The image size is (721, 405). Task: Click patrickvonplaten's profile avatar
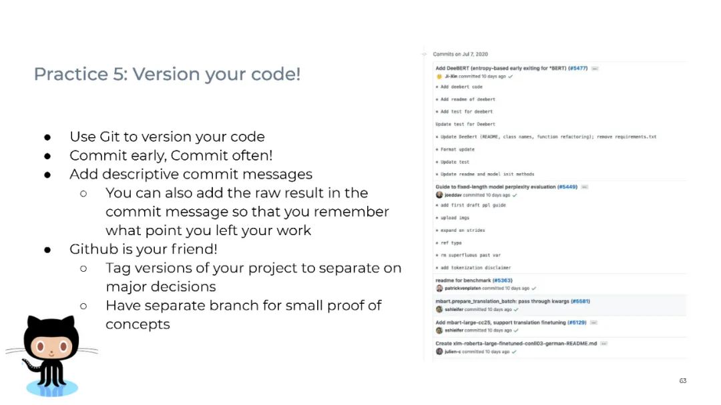(x=439, y=288)
